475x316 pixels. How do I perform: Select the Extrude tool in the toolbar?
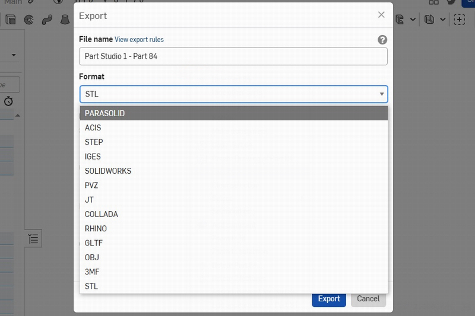click(x=11, y=20)
